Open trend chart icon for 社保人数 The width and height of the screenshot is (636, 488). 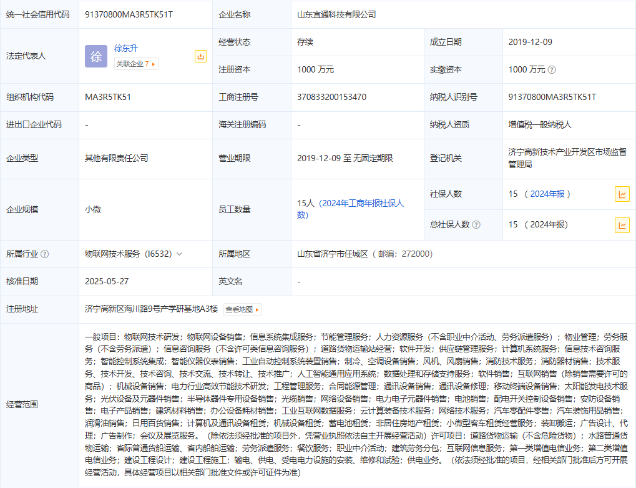tap(622, 194)
